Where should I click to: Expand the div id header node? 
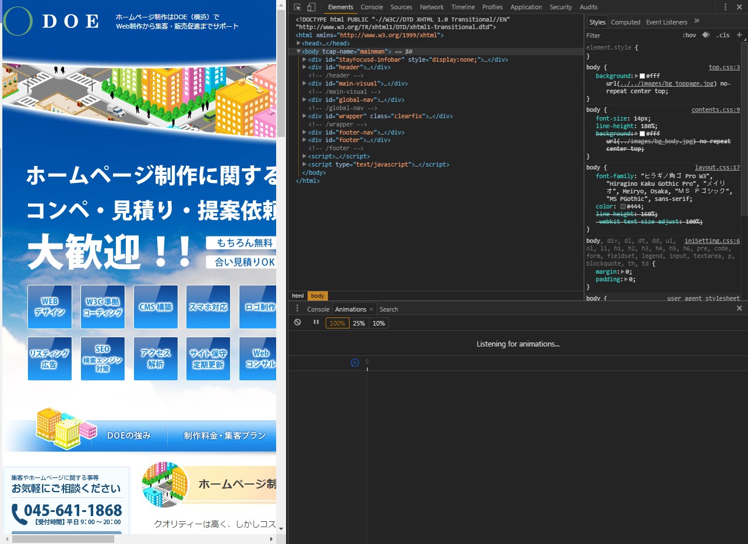[x=305, y=68]
